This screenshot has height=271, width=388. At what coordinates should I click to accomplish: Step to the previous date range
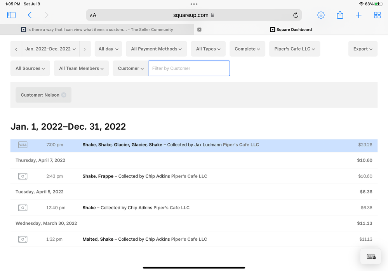pos(16,49)
